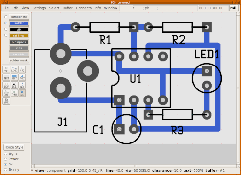Click the cursor coordinates 800.00 900.00 readout
241x175 pixels.
click(213, 8)
